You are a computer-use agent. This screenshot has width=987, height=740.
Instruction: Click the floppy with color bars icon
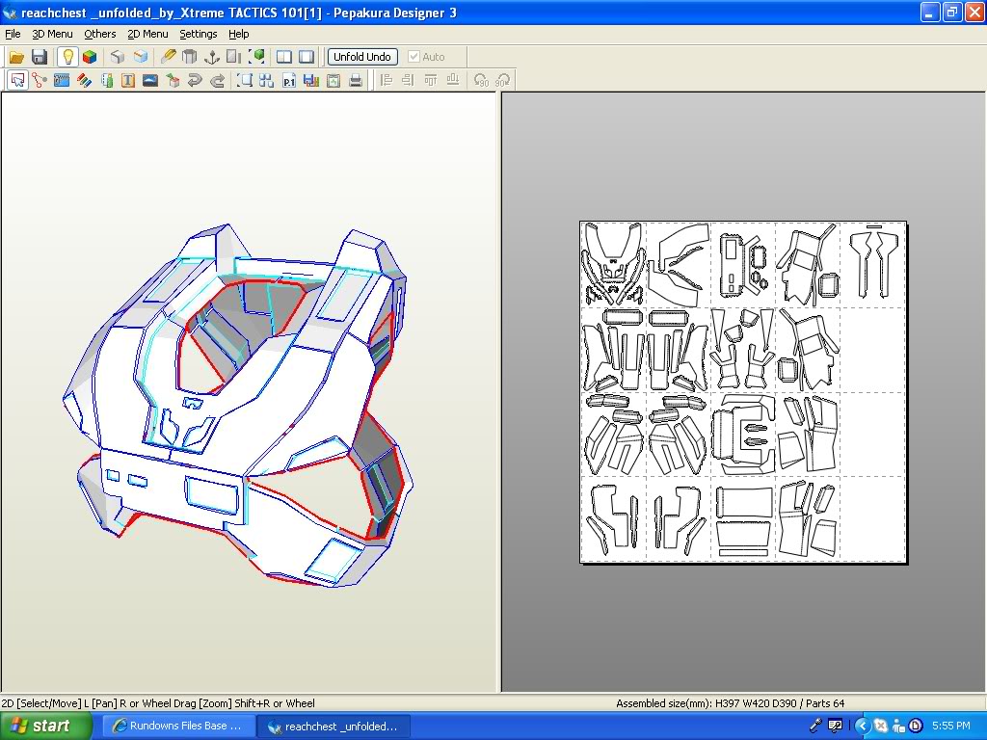[x=311, y=81]
